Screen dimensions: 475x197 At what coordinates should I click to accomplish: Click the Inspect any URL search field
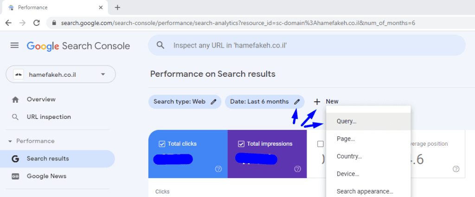[x=306, y=45]
